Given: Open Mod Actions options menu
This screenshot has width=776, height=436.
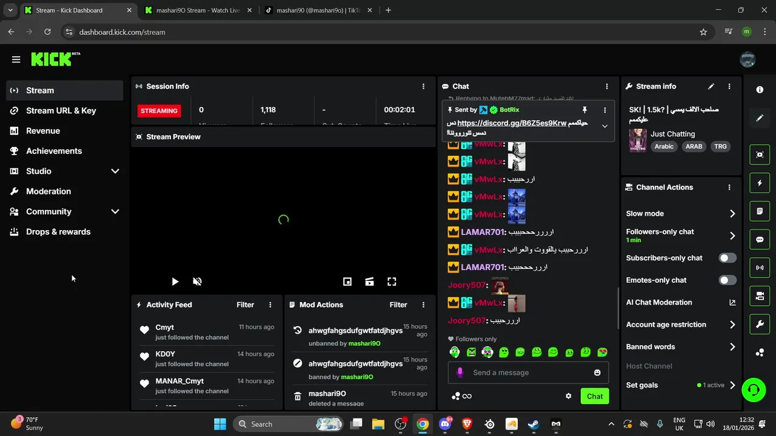Looking at the screenshot, I should tap(424, 305).
